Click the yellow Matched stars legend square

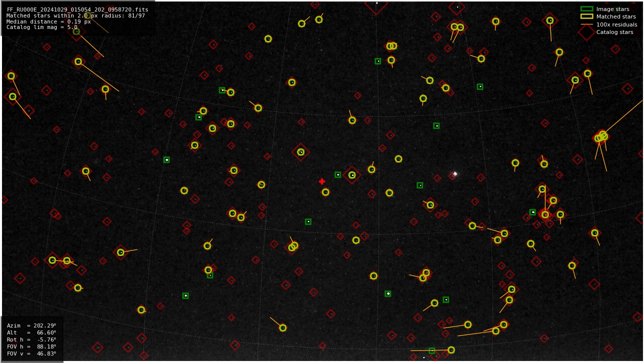(x=586, y=16)
